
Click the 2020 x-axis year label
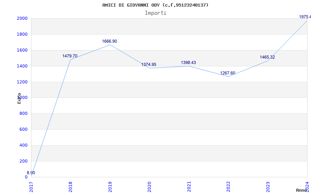coord(150,187)
